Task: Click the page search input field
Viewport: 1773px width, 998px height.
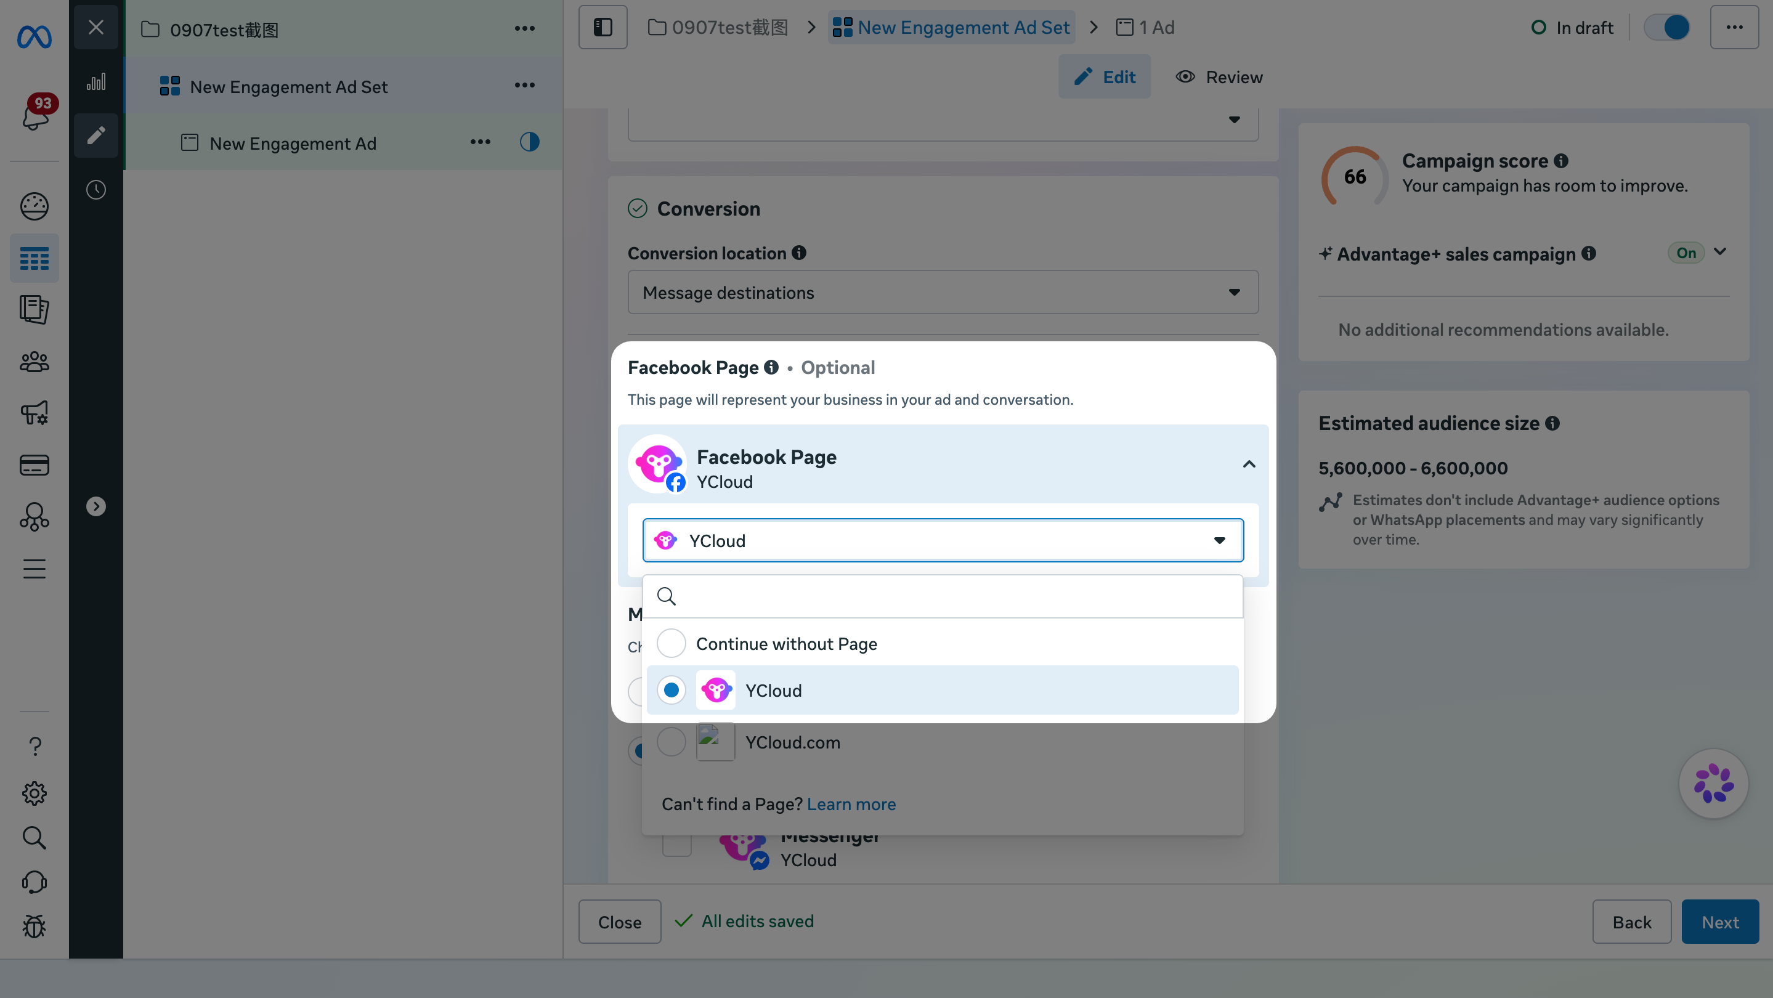Action: [943, 596]
